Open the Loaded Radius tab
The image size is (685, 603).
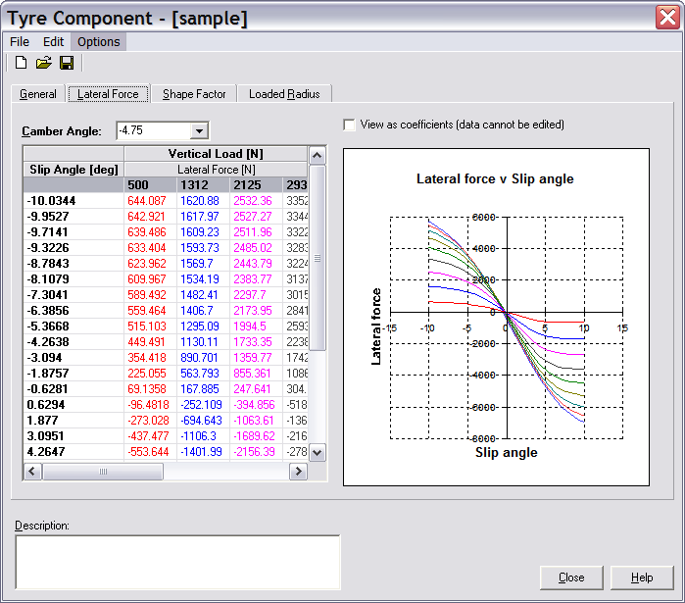click(284, 94)
